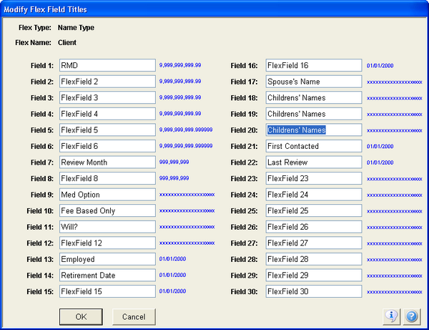Click the Employed text field
Viewport: 429px width, 330px height.
(x=107, y=259)
